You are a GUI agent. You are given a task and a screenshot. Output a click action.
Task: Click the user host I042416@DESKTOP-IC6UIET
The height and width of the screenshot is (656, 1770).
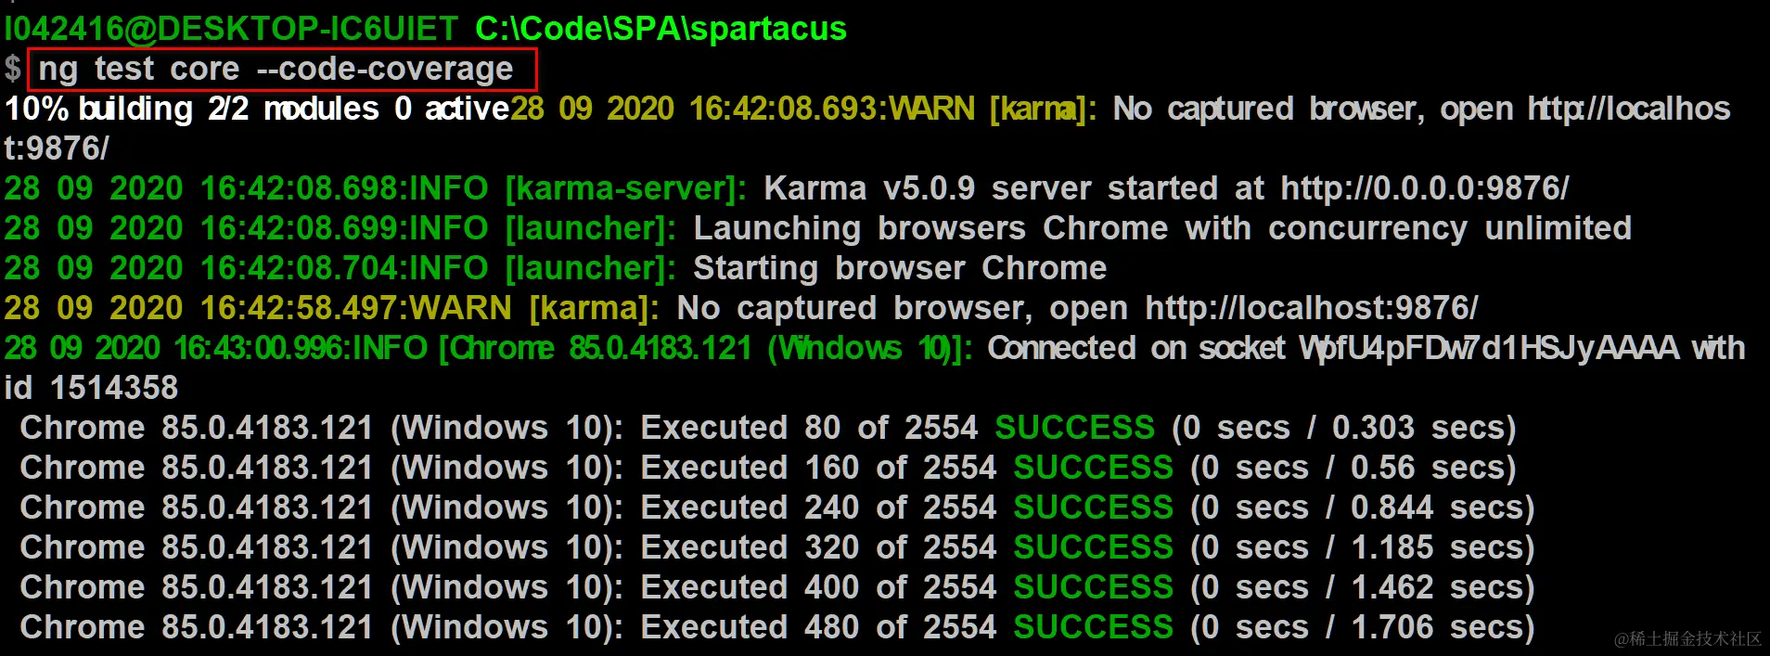pos(231,29)
